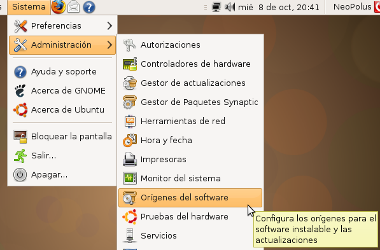Open the mail envelope launcher in panel
The height and width of the screenshot is (250, 380).
(x=74, y=7)
